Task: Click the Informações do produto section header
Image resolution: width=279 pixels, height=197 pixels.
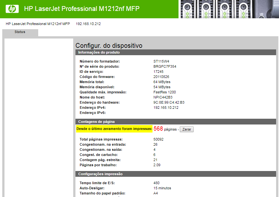Action: 176,52
